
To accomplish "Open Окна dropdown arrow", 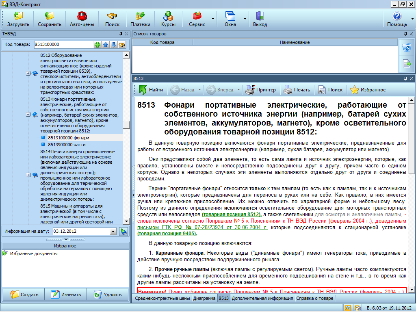I will tap(245, 19).
